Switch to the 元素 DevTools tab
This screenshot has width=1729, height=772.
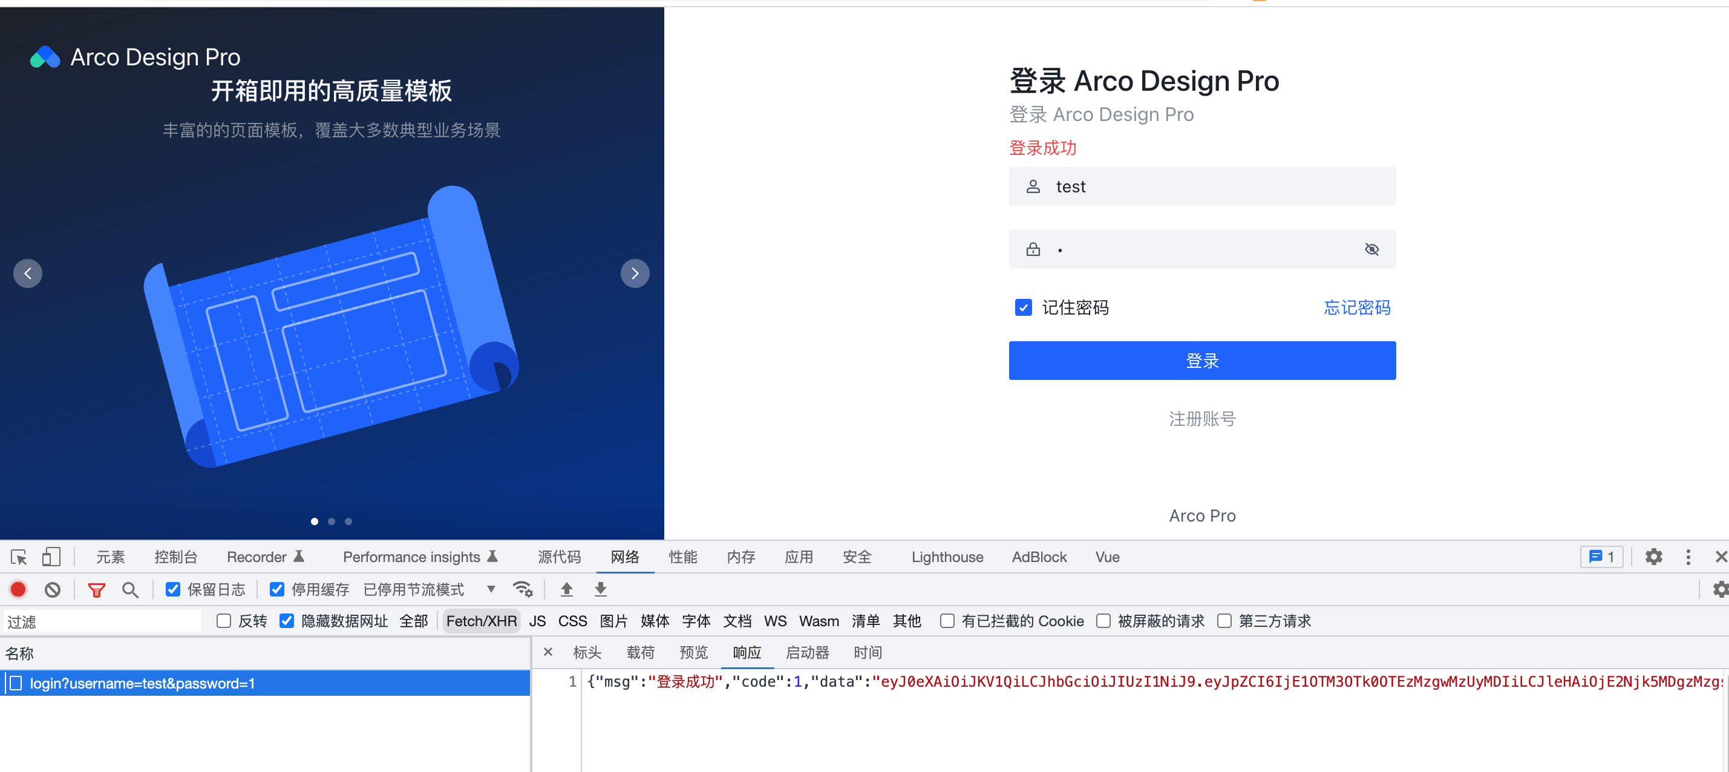click(x=110, y=557)
